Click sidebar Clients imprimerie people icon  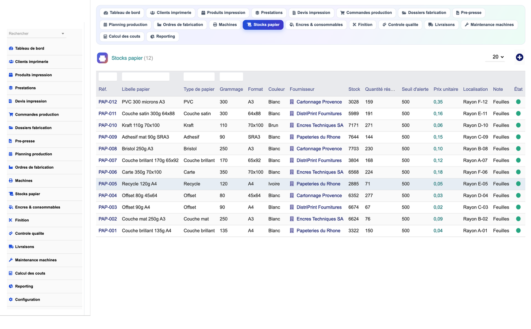(x=11, y=62)
